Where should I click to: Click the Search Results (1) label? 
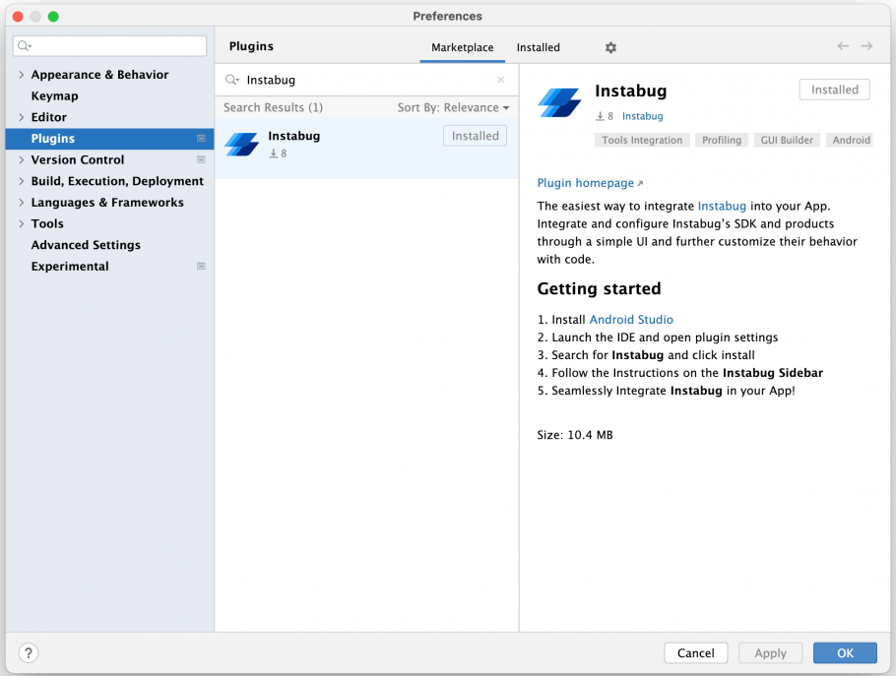click(x=273, y=107)
